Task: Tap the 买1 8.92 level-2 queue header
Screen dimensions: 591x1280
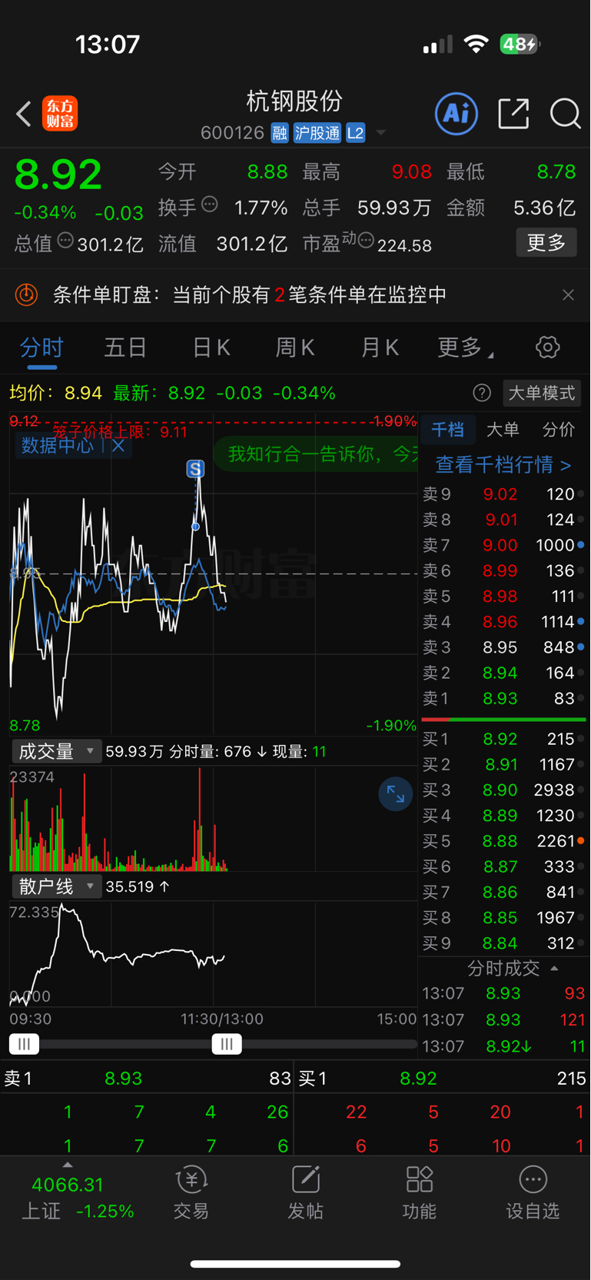Action: pos(443,1079)
